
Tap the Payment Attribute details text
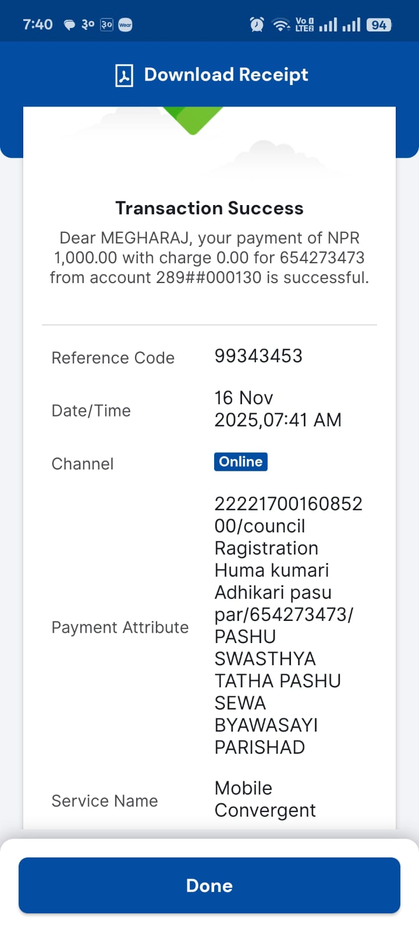tap(288, 625)
